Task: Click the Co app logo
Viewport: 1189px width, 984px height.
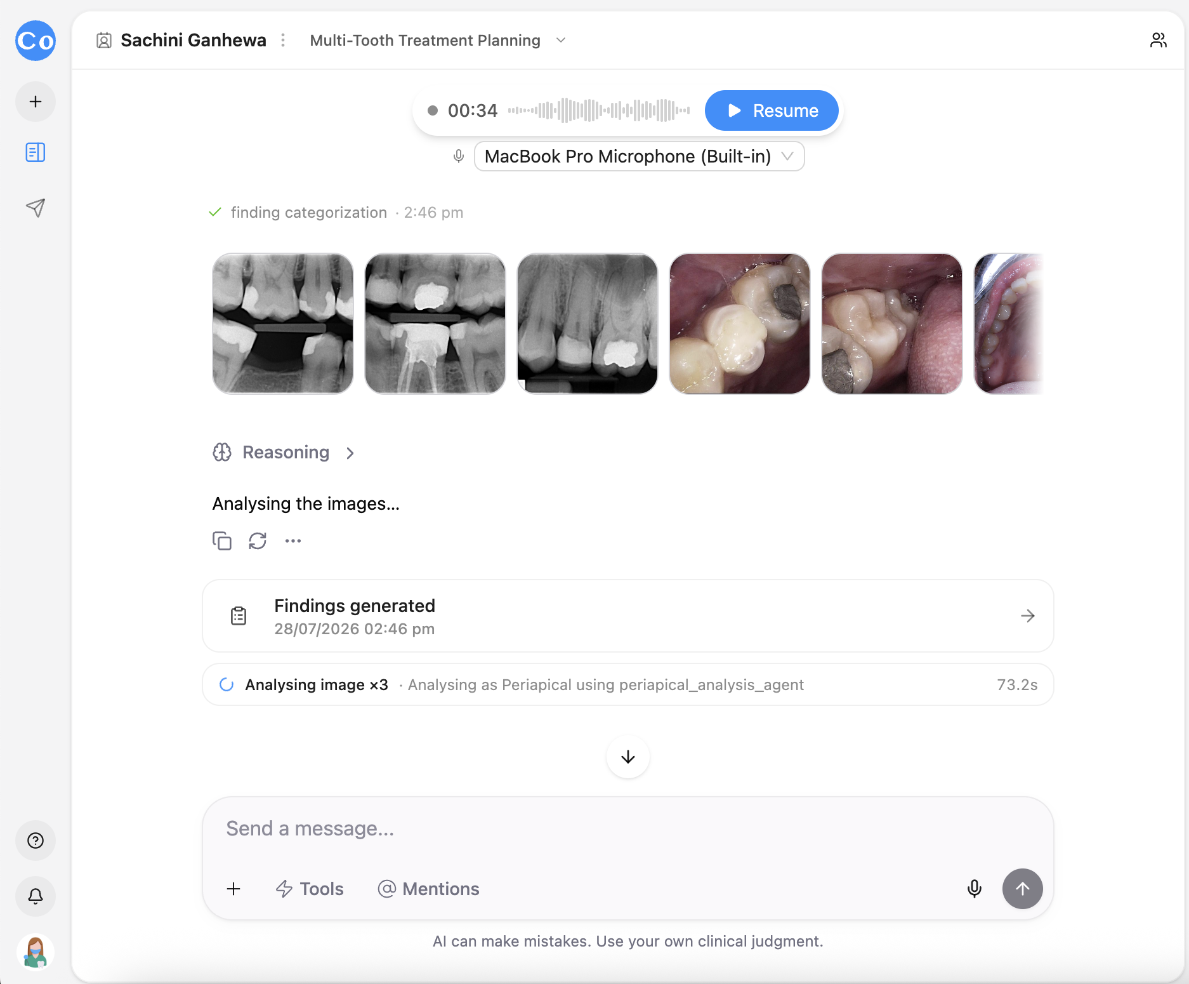Action: [x=36, y=41]
